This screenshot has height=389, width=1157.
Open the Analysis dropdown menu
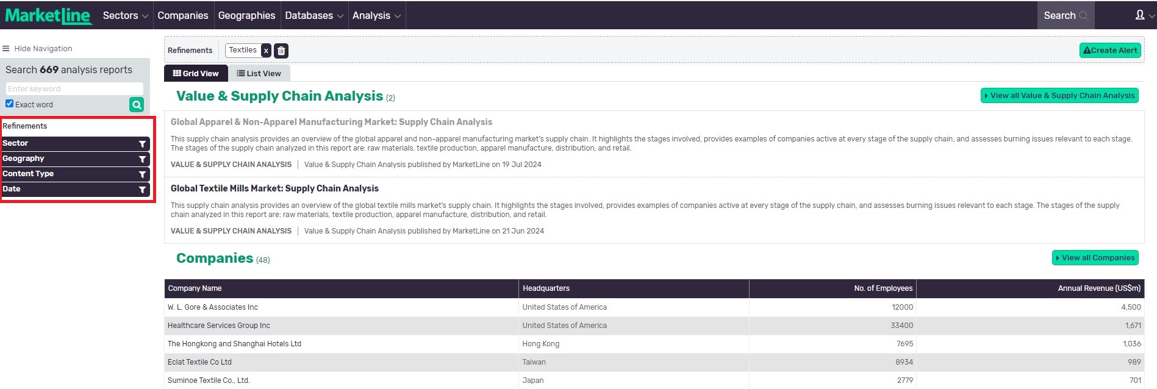(x=376, y=15)
